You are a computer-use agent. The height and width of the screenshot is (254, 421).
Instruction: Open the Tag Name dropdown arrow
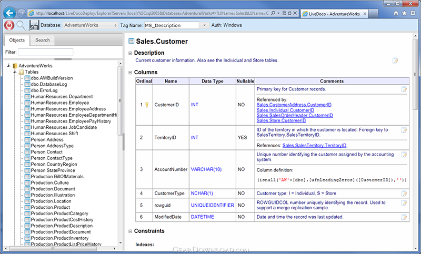coord(204,25)
